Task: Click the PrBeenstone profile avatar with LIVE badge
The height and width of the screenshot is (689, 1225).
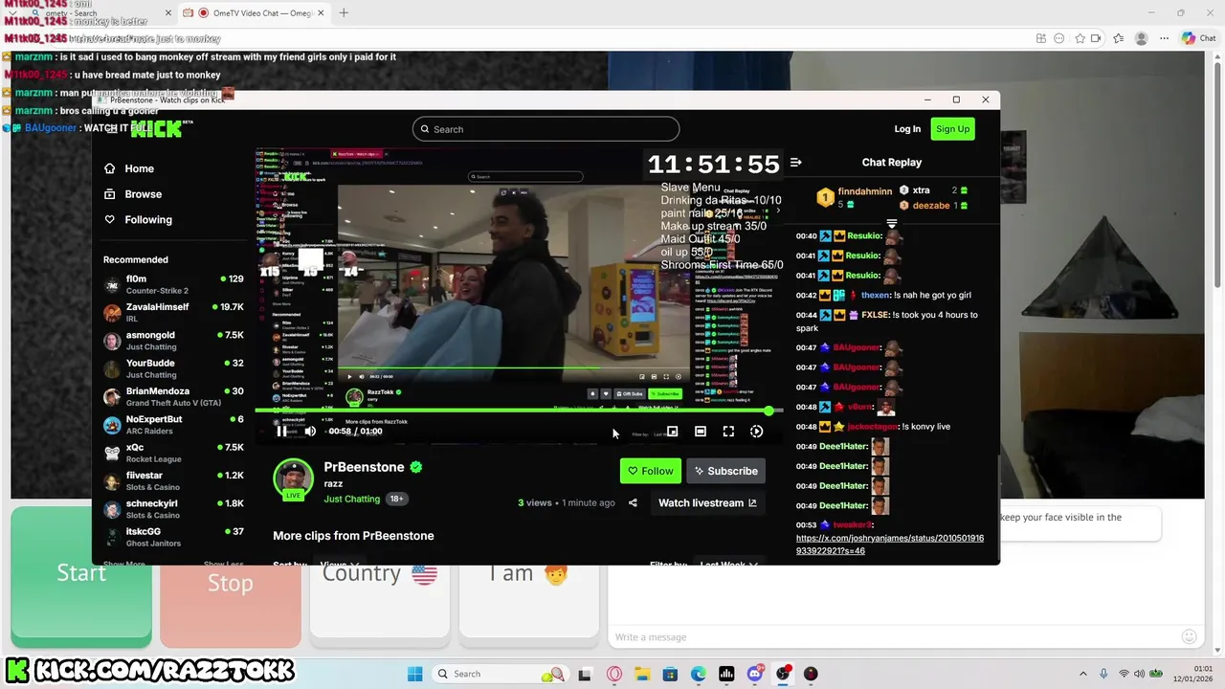Action: click(294, 479)
